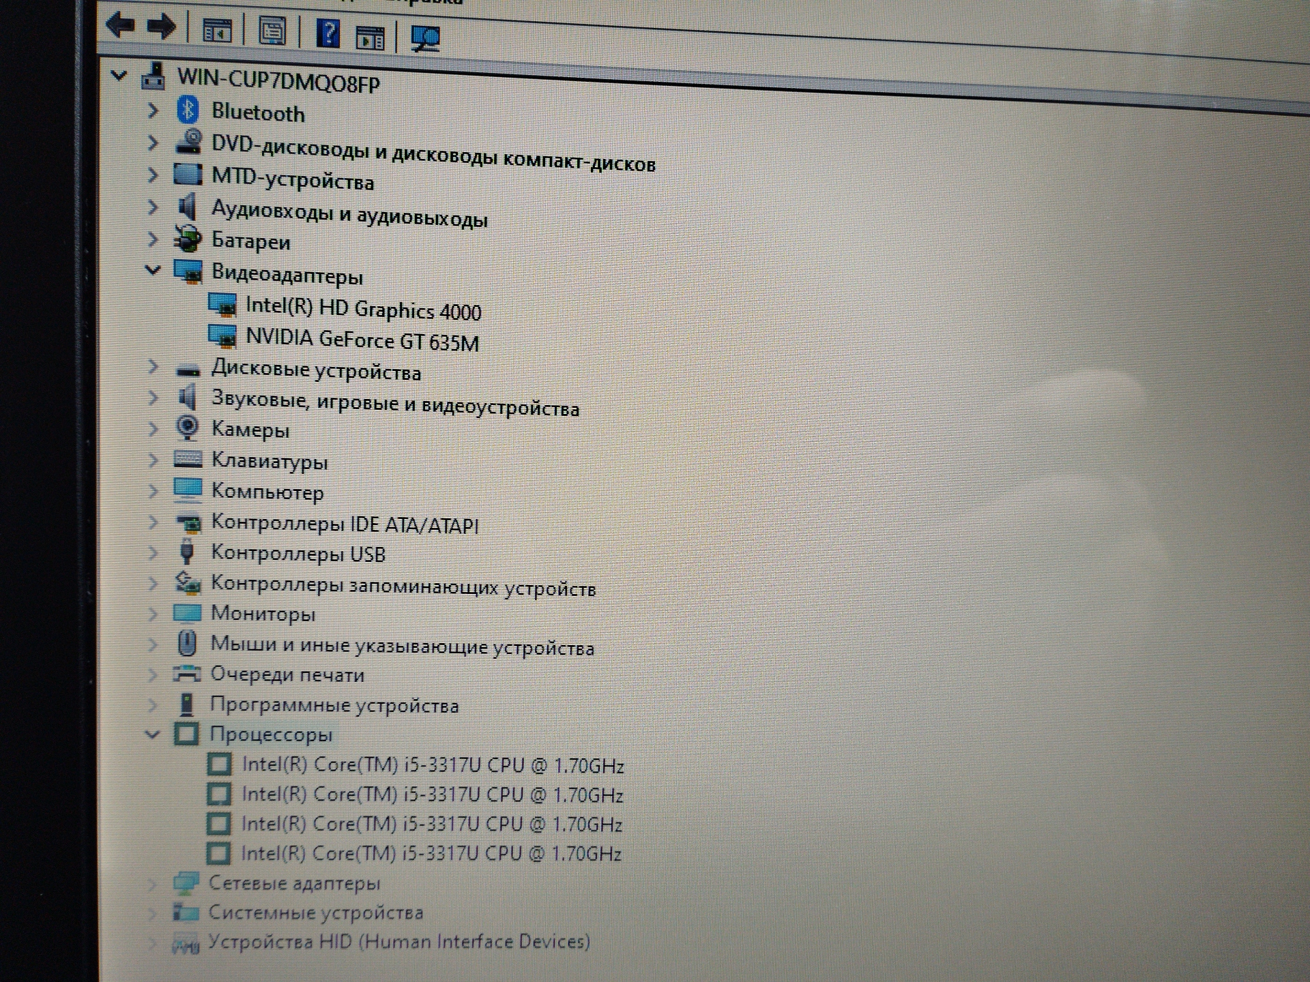The height and width of the screenshot is (982, 1310).
Task: Click the NVIDIA GeForce GT 635M adapter icon
Action: 222,336
